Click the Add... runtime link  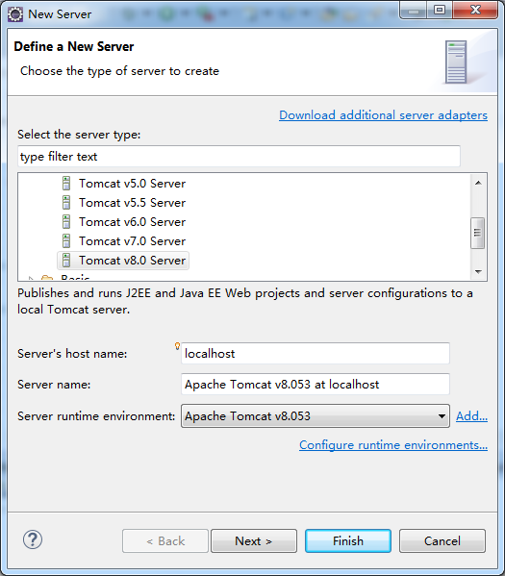(471, 416)
